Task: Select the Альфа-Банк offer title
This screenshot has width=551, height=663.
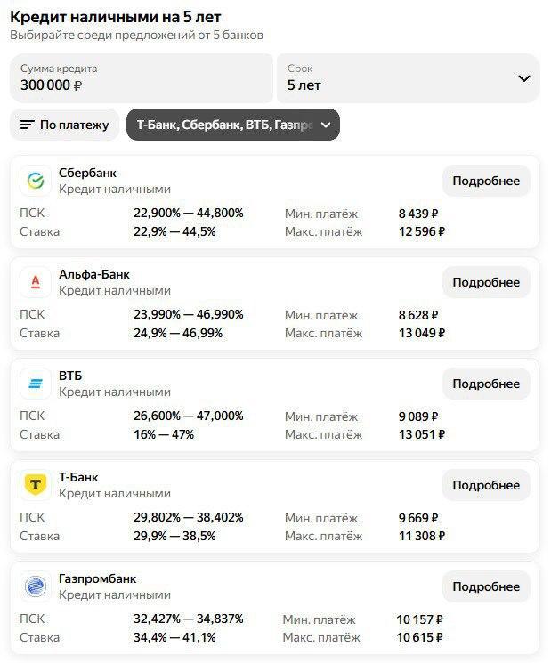Action: coord(94,274)
